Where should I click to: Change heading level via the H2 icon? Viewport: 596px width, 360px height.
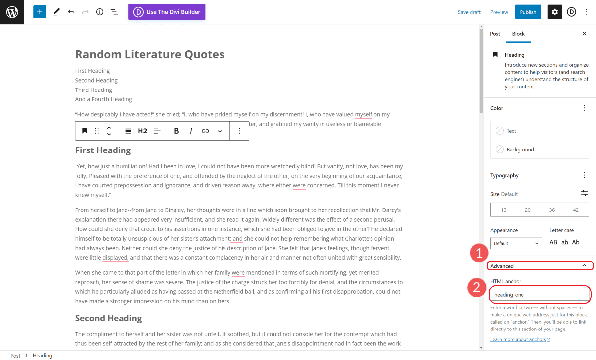pos(142,131)
